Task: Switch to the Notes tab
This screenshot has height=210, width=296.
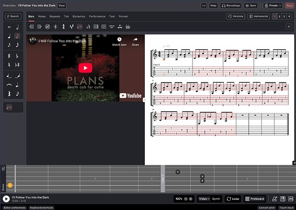Action: [x=42, y=17]
